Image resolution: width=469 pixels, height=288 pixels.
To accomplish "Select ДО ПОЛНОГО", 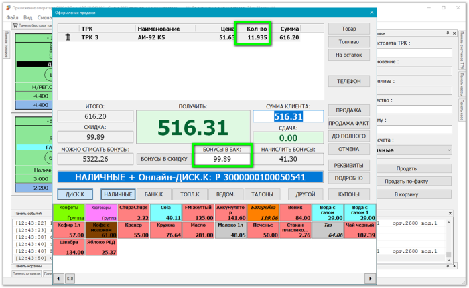I will (x=349, y=136).
